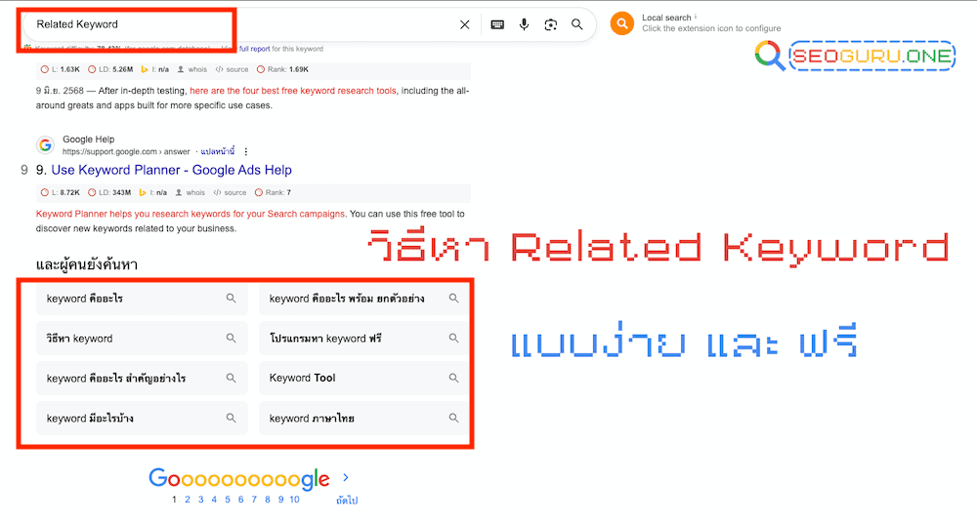The height and width of the screenshot is (522, 977).
Task: Search by image with the camera icon
Action: tap(550, 25)
